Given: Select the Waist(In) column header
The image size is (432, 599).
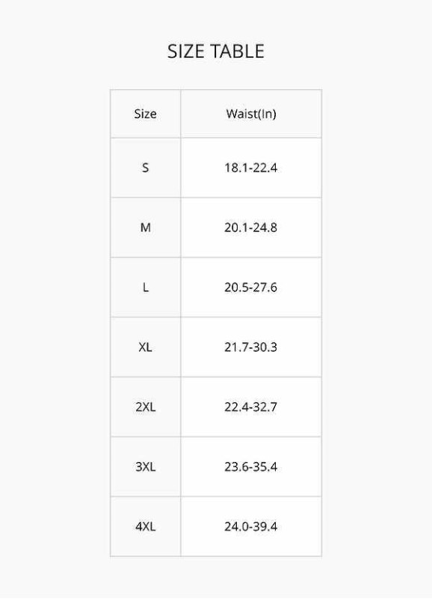Looking at the screenshot, I should click(251, 114).
